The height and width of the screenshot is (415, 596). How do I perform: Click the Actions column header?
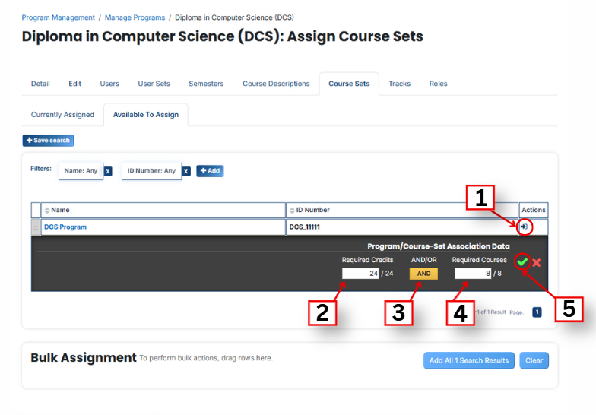point(534,210)
